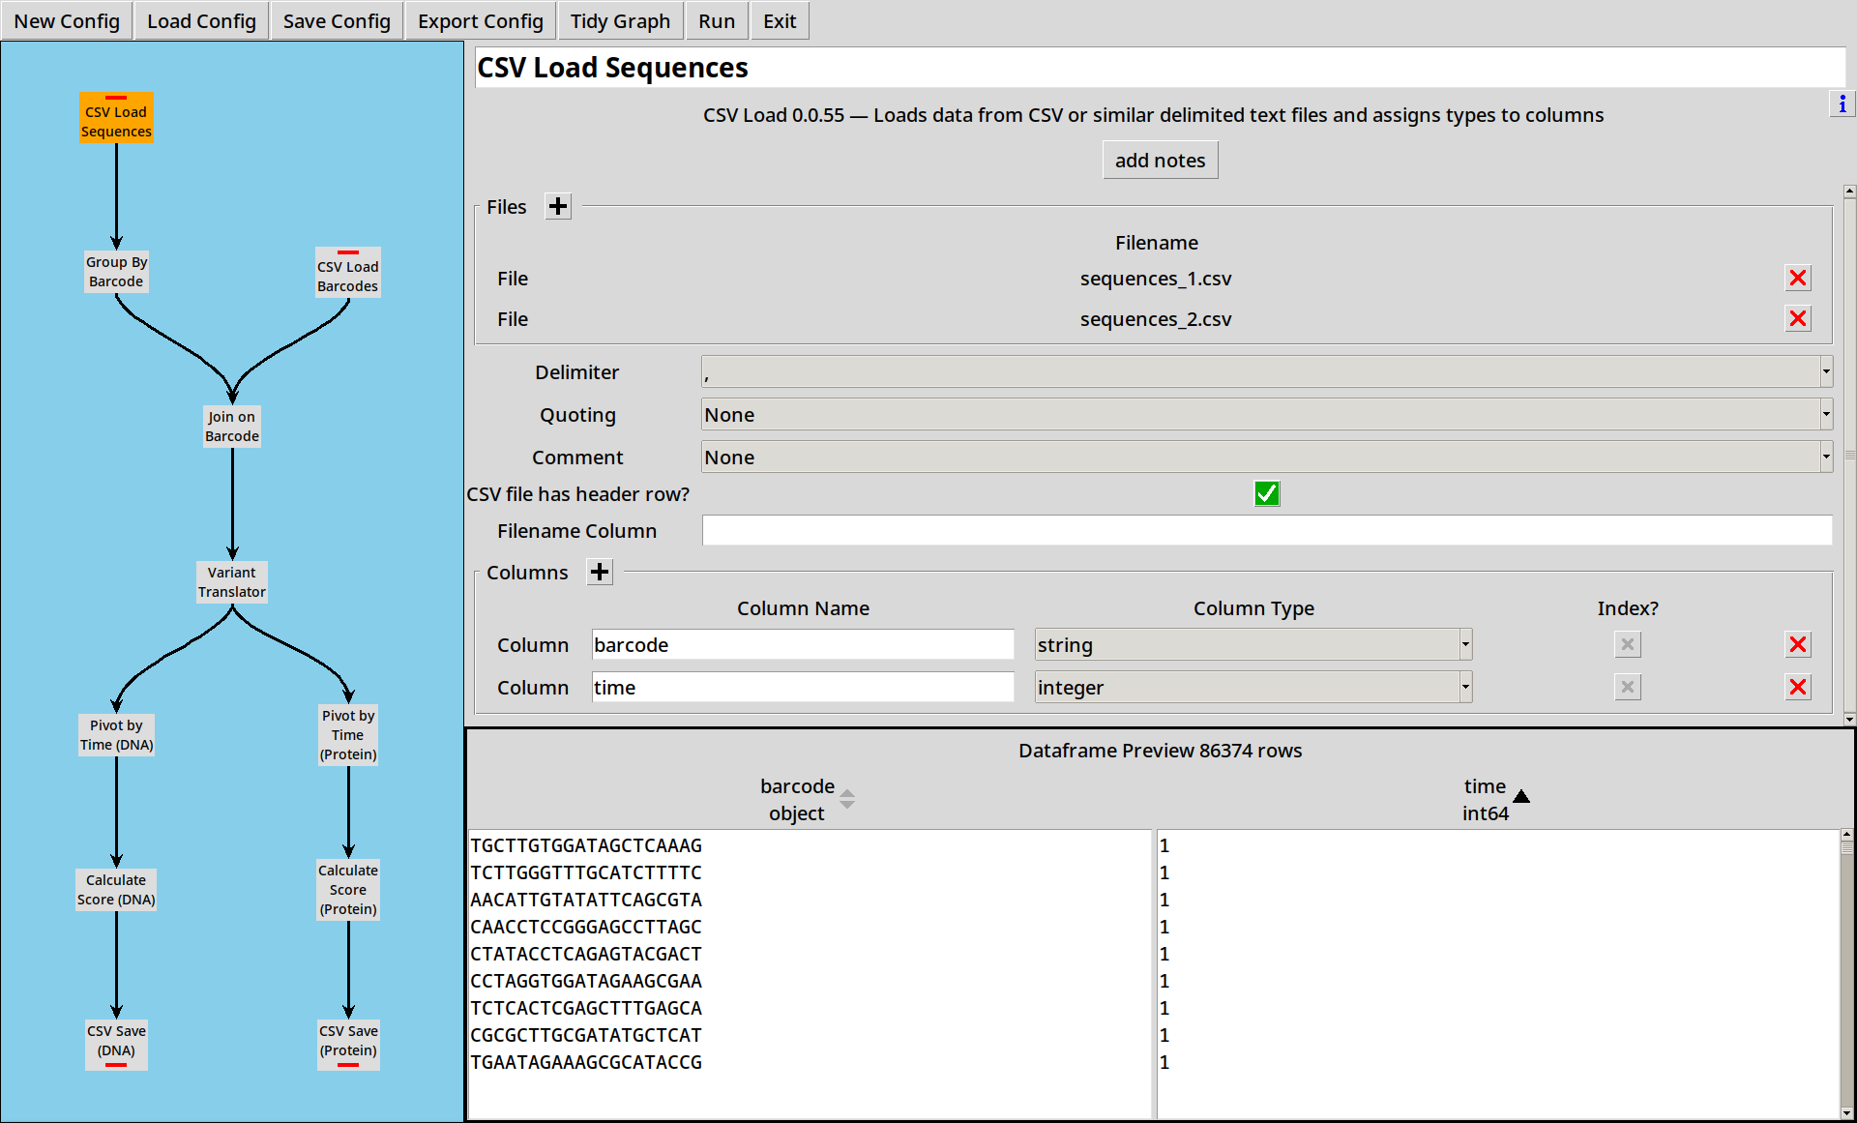Select the CSV Save (DNA) node
Image resolution: width=1857 pixels, height=1123 pixels.
click(116, 1044)
